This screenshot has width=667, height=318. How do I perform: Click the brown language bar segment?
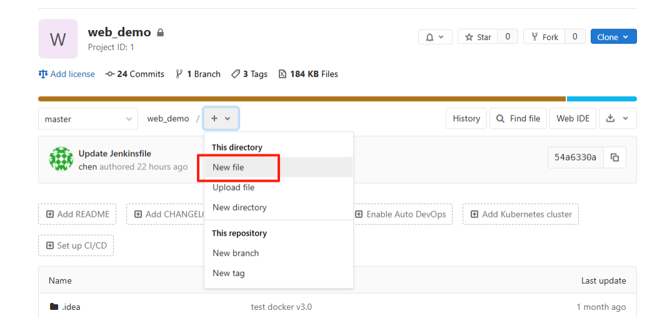click(x=302, y=99)
